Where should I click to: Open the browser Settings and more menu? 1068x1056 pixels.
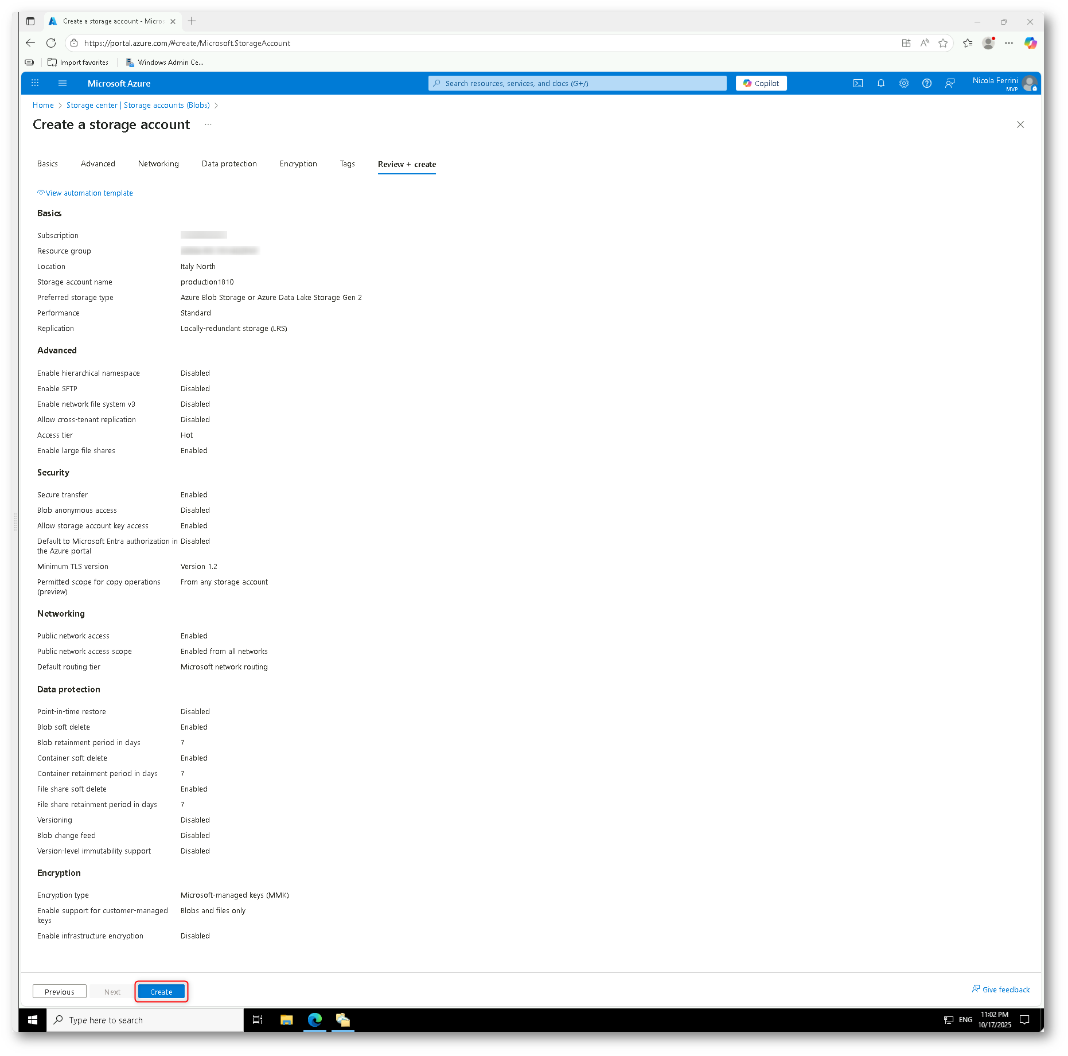(x=1009, y=43)
